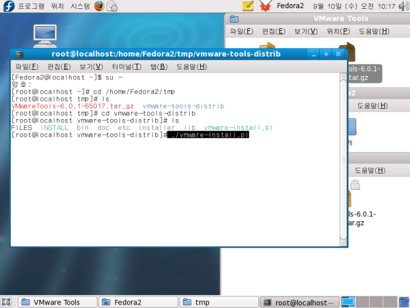Select the brown package icon in VMware Tools
This screenshot has width=410, height=308.
[347, 51]
